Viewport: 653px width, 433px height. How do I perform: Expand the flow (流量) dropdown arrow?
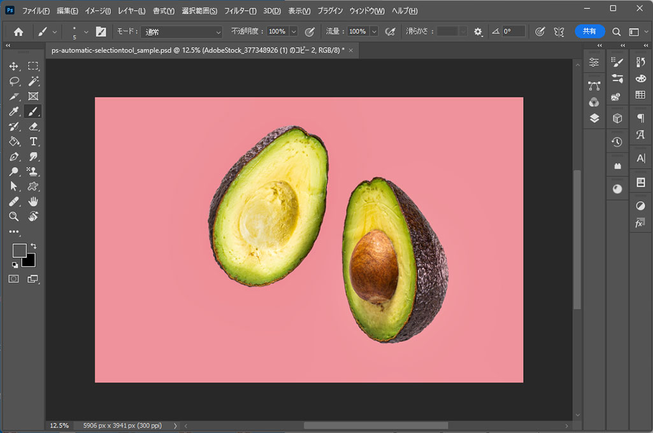pyautogui.click(x=374, y=31)
